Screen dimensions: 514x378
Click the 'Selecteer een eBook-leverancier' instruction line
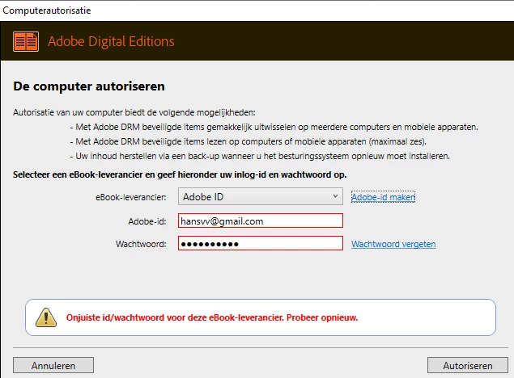[x=180, y=174]
